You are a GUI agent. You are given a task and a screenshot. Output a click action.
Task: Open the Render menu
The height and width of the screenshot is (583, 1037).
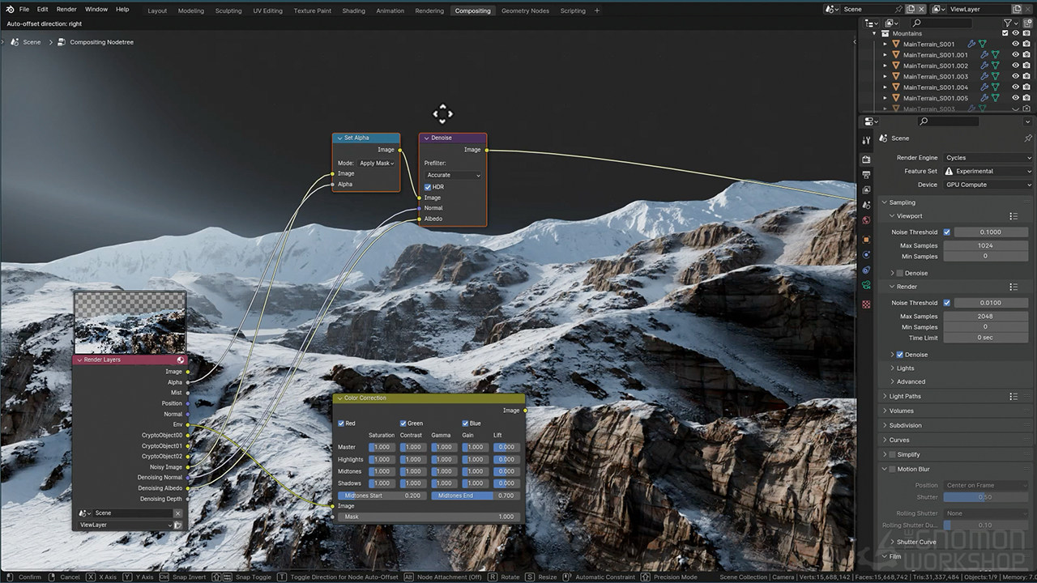pos(66,10)
